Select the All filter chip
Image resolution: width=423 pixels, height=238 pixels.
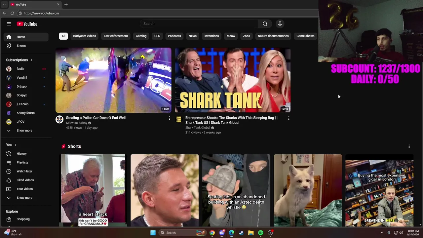coord(63,36)
